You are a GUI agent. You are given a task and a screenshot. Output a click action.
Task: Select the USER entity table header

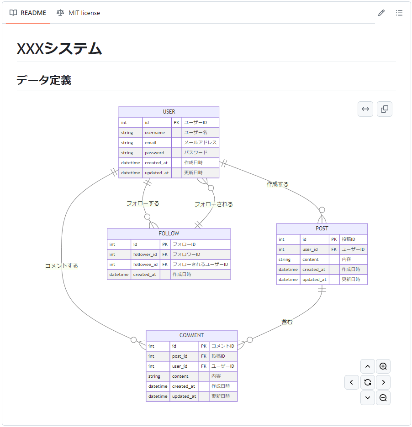tap(169, 112)
